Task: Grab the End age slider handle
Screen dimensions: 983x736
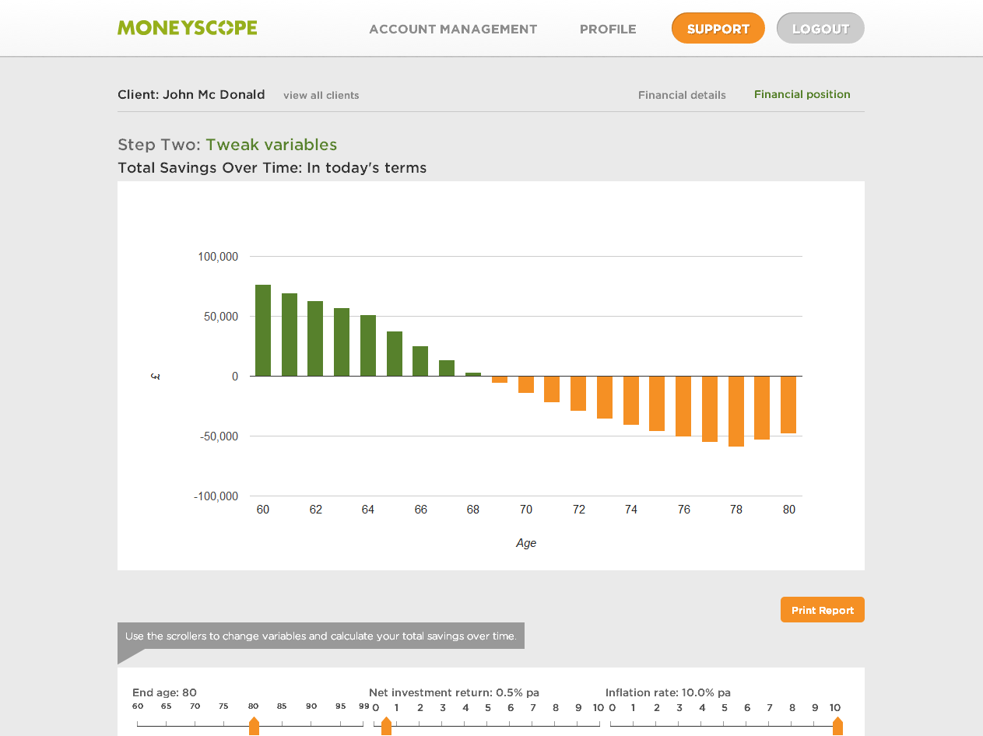Action: coord(254,727)
